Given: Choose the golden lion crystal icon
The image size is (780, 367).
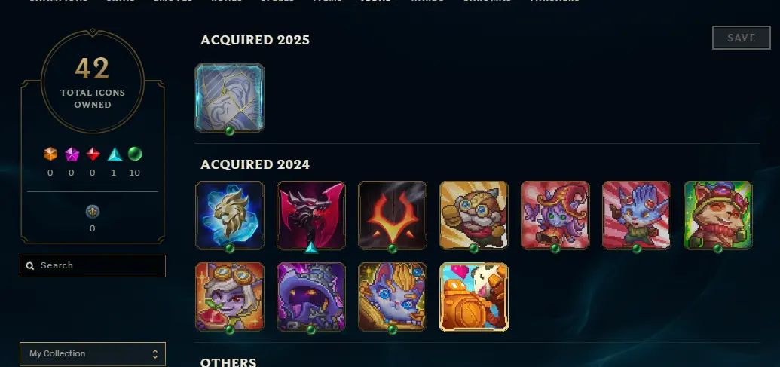Looking at the screenshot, I should click(229, 216).
